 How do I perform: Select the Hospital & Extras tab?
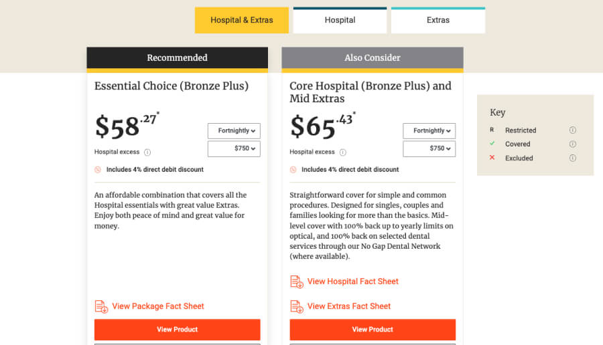point(242,20)
